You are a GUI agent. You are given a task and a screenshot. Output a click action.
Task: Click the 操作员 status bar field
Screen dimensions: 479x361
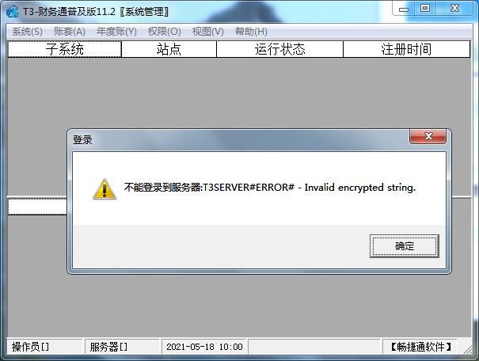[44, 347]
